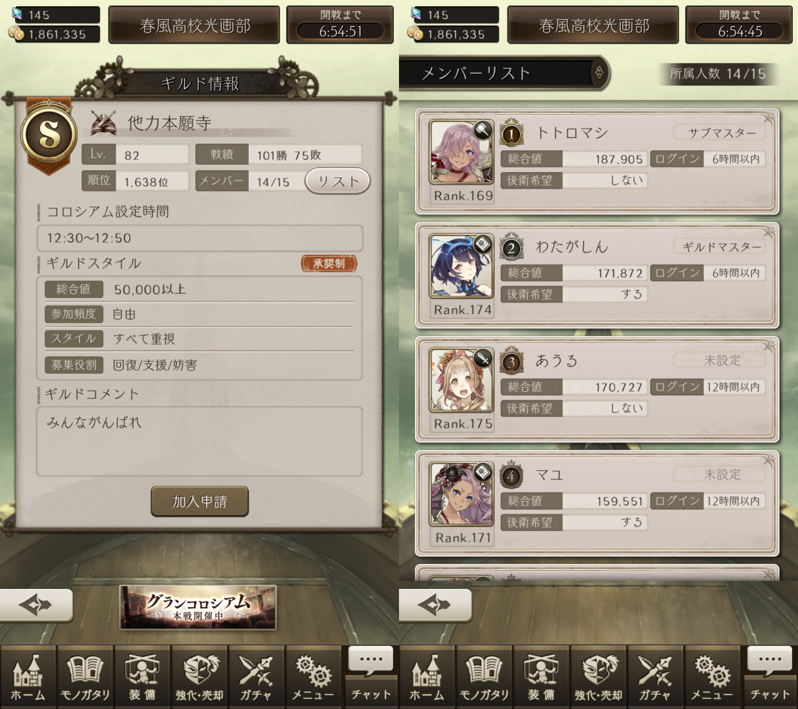This screenshot has width=798, height=709.
Task: Click the リスト button beside member count
Action: click(x=338, y=182)
